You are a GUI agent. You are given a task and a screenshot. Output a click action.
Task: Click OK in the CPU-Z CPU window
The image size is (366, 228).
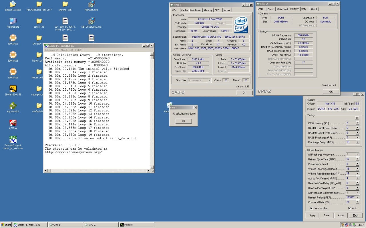tap(244, 93)
